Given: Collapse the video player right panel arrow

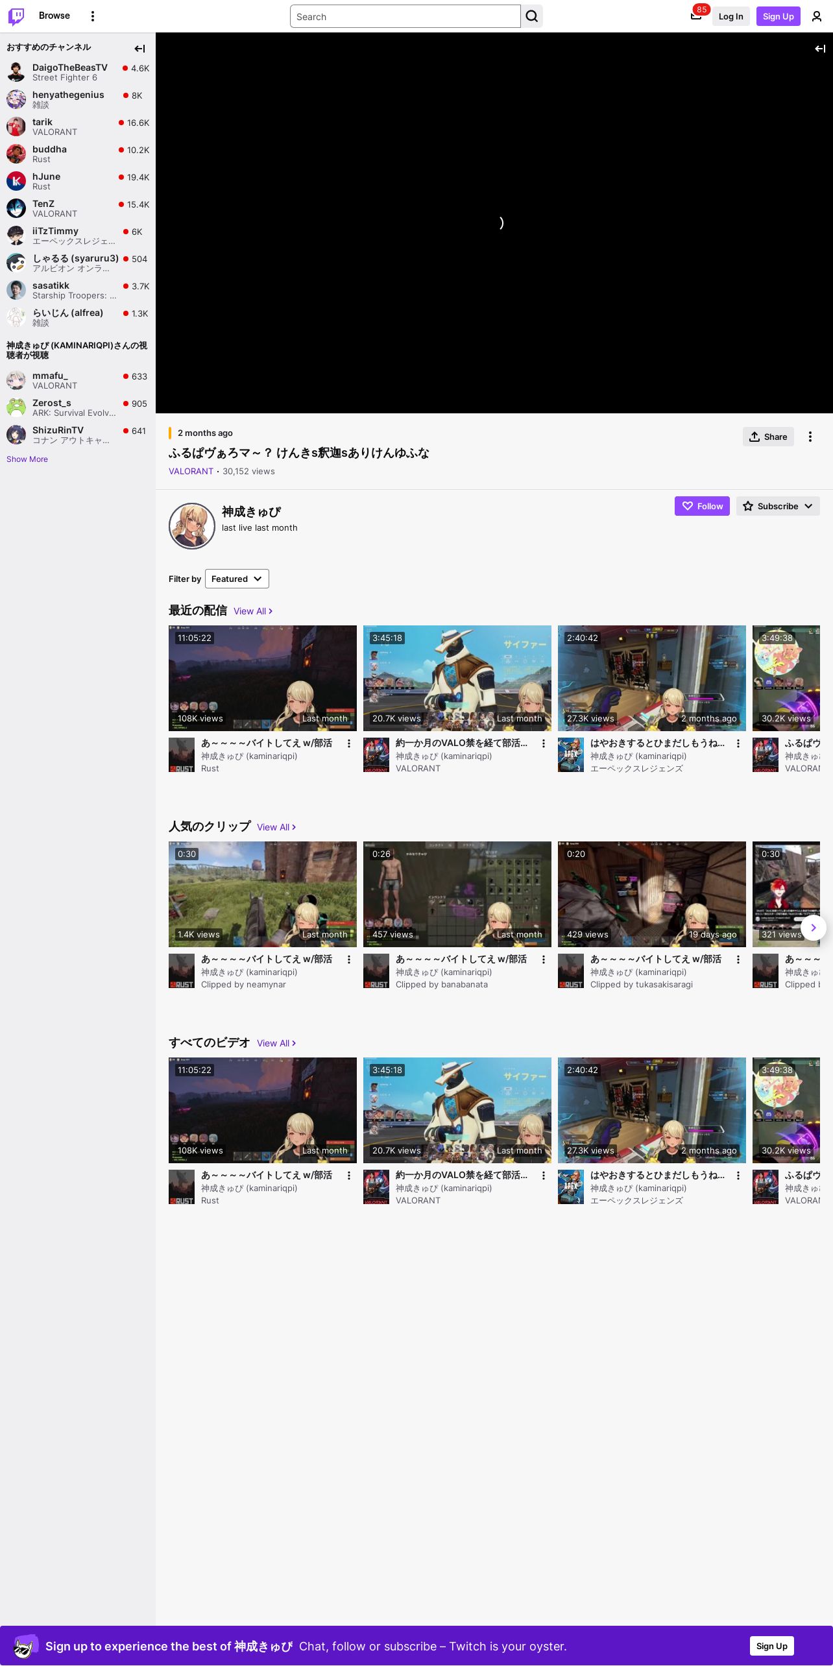Looking at the screenshot, I should tap(820, 49).
